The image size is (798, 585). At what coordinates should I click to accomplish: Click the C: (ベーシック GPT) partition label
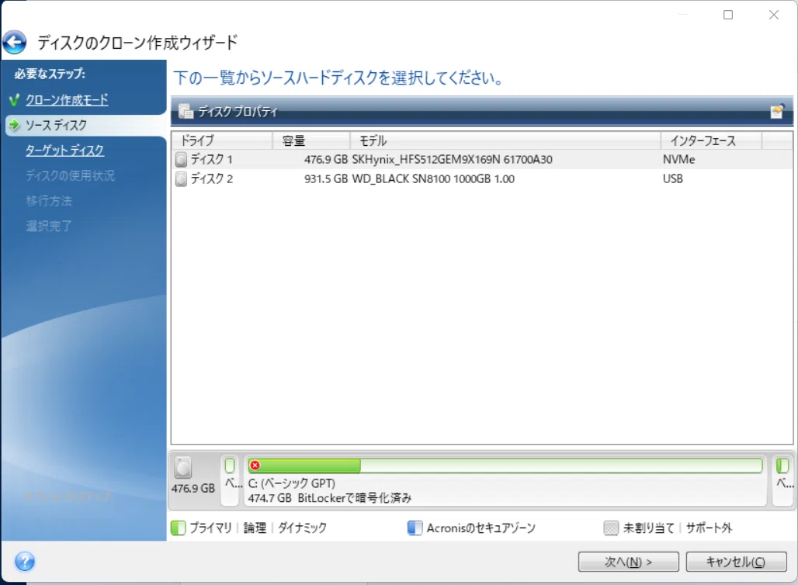(x=292, y=483)
